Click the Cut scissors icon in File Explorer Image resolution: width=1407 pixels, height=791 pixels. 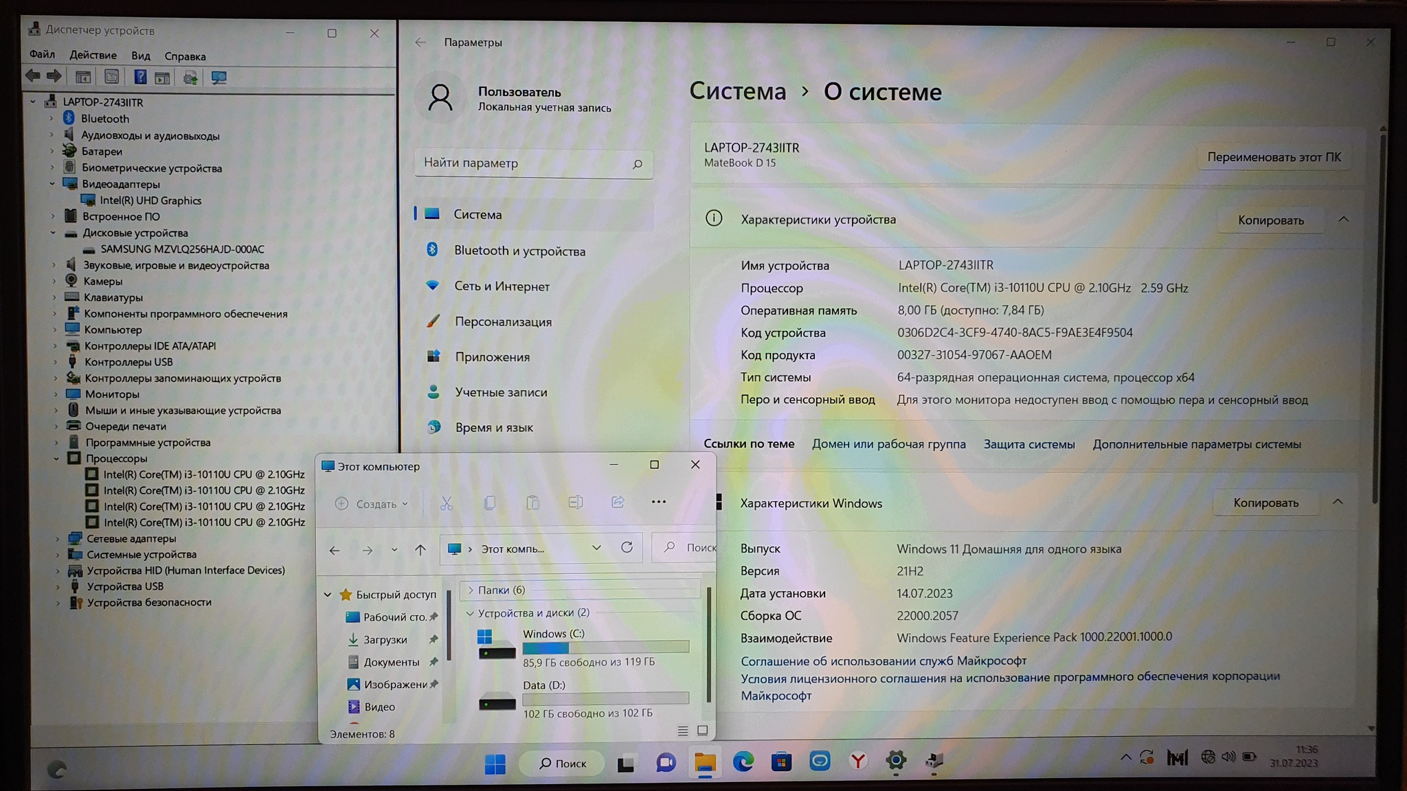pyautogui.click(x=447, y=503)
